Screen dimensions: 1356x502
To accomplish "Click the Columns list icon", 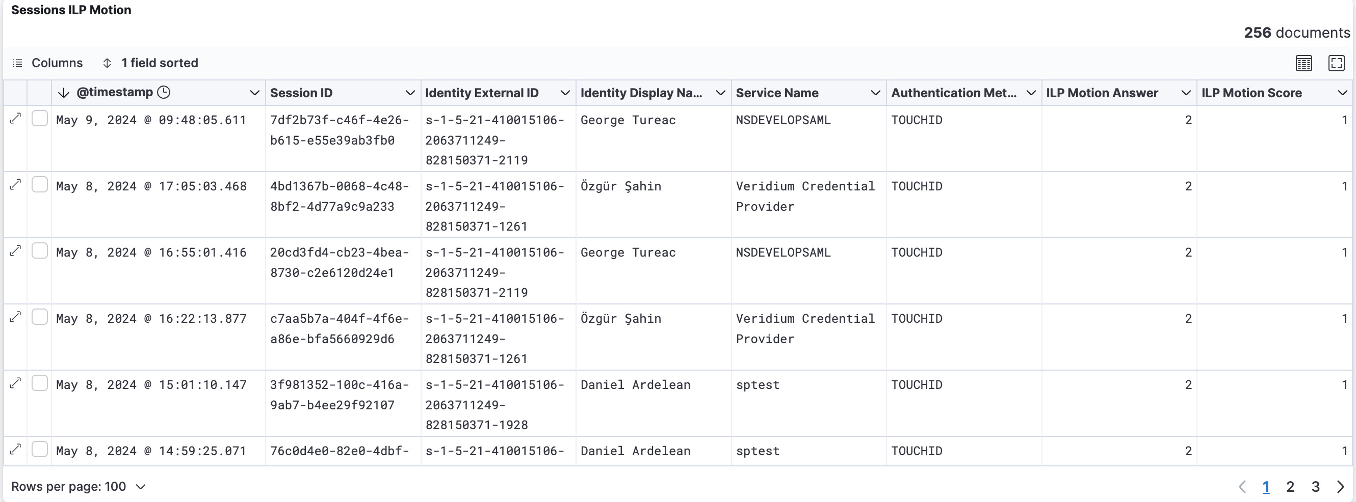I will [x=17, y=63].
